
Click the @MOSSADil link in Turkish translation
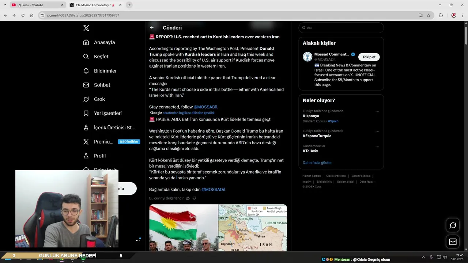coord(213,190)
